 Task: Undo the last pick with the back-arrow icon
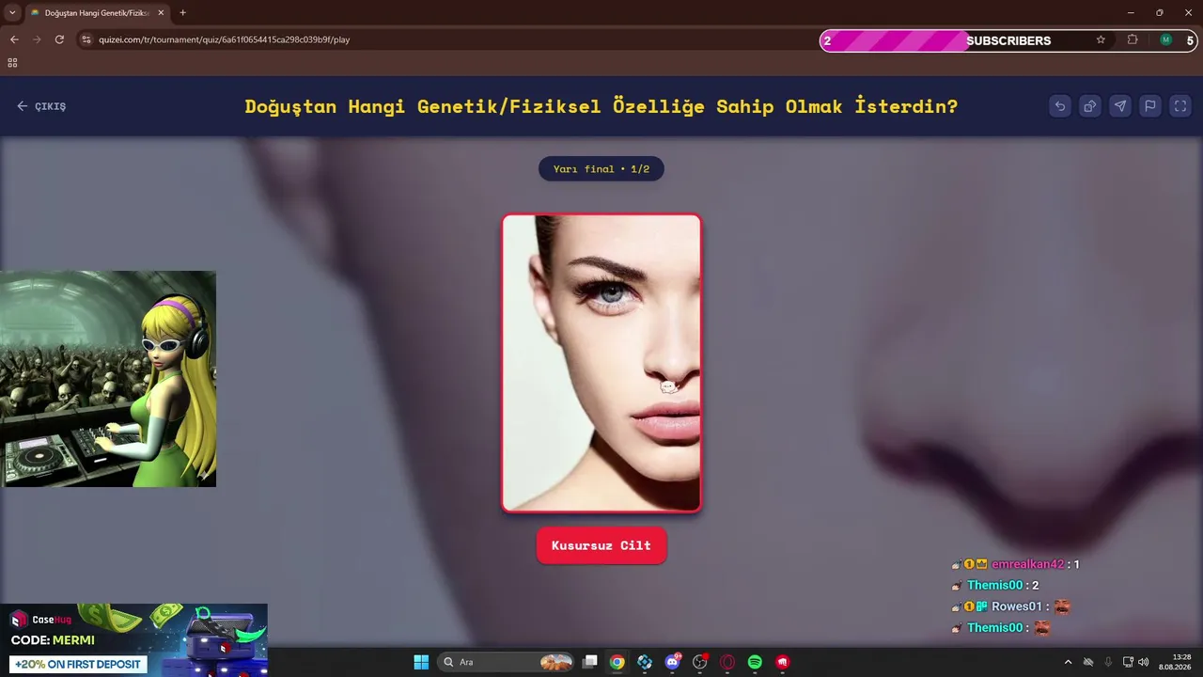click(x=1060, y=106)
